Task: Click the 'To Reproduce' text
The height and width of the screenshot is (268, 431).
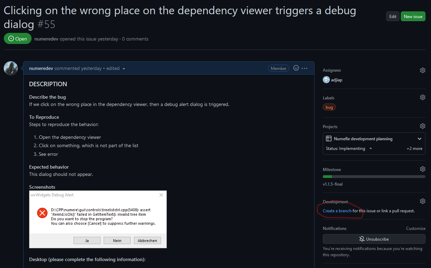Action: point(44,117)
